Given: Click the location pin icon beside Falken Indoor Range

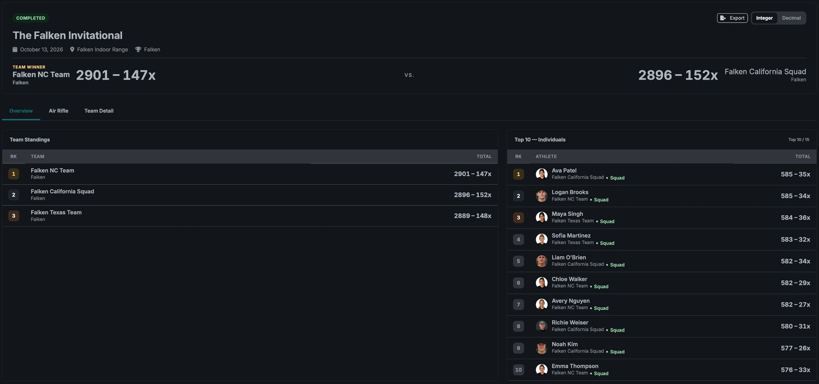Looking at the screenshot, I should point(72,49).
